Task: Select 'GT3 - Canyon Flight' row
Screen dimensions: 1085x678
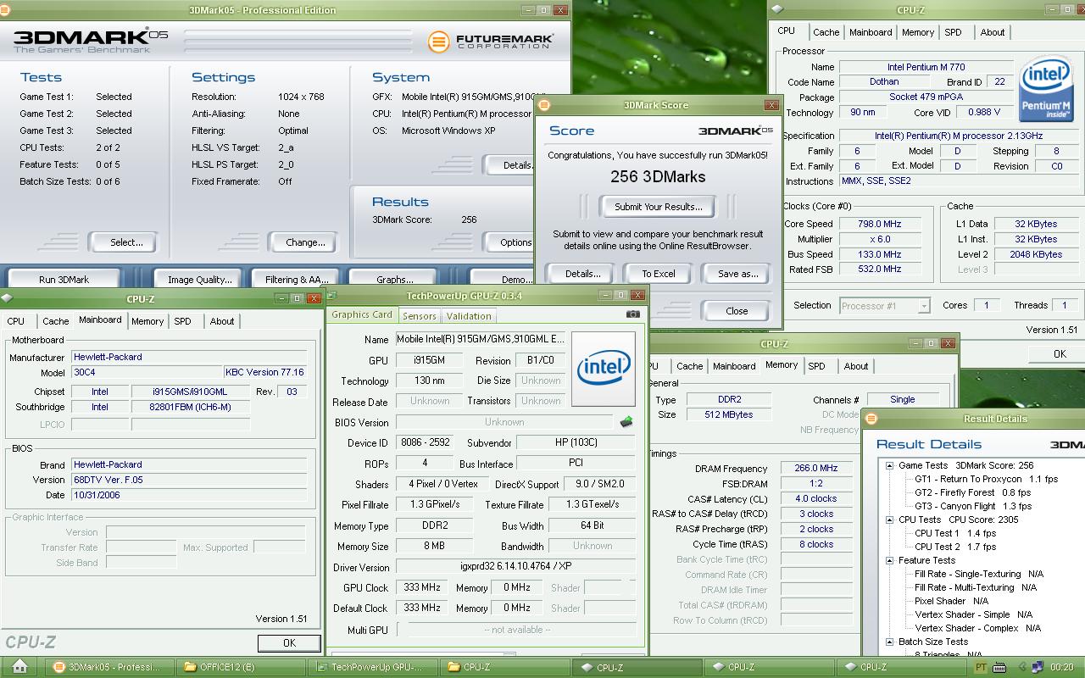Action: [973, 506]
